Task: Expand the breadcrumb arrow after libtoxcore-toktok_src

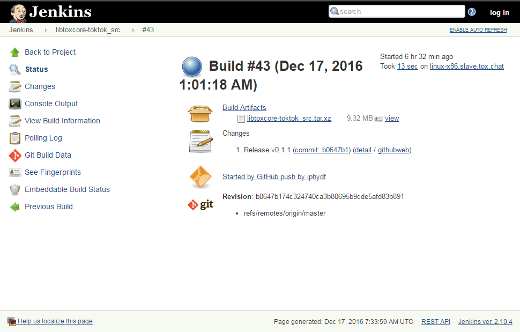Action: coord(133,30)
